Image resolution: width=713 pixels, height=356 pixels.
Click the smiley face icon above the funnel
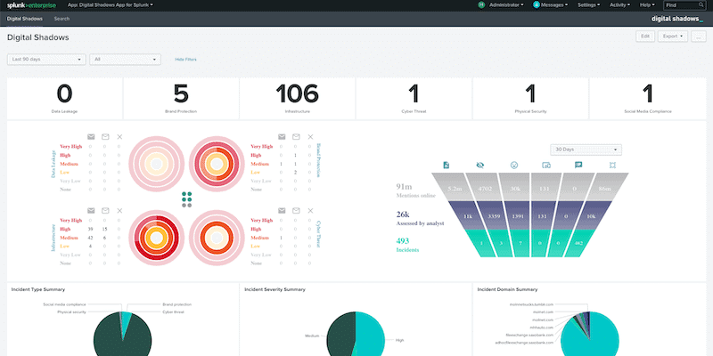pos(514,166)
